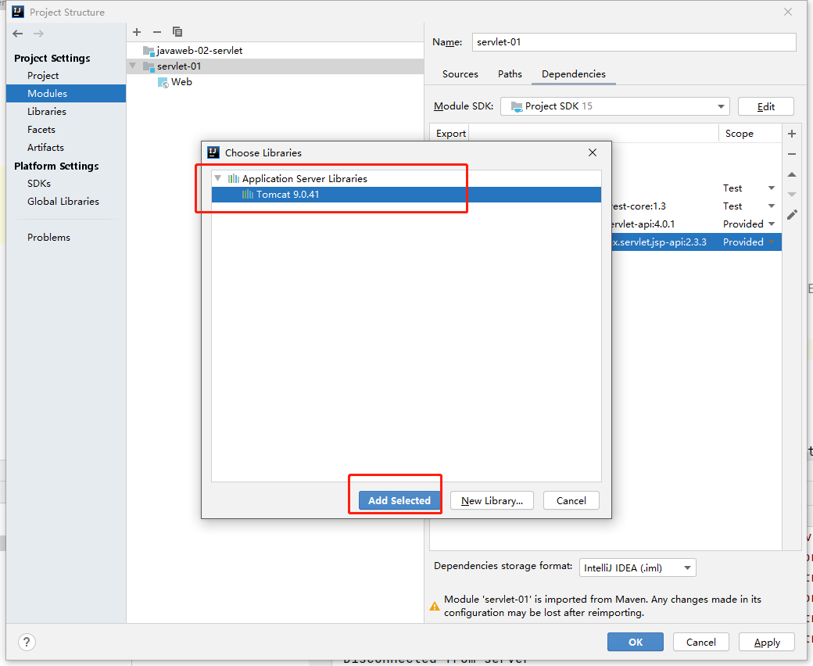Click the javaweb-02-servlet module folder icon
The width and height of the screenshot is (813, 666).
[x=149, y=51]
